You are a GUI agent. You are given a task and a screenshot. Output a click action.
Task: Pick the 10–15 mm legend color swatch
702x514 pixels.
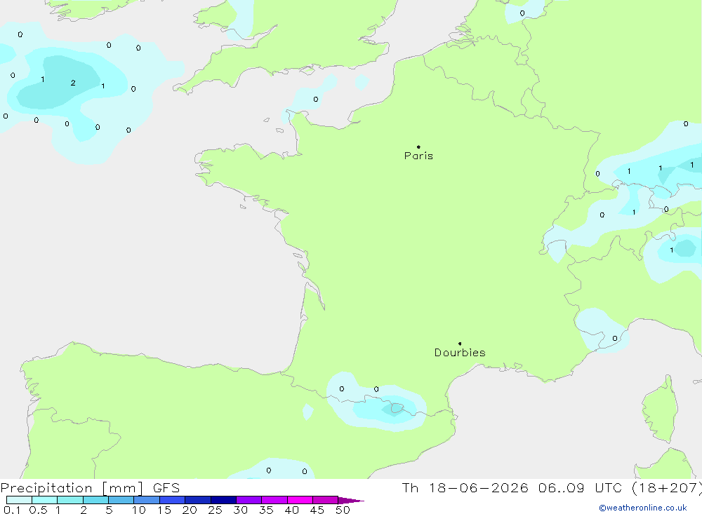click(x=147, y=500)
